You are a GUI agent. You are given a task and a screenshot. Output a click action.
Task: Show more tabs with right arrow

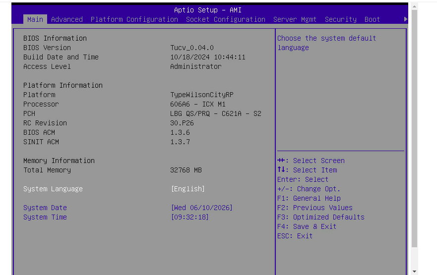(406, 19)
